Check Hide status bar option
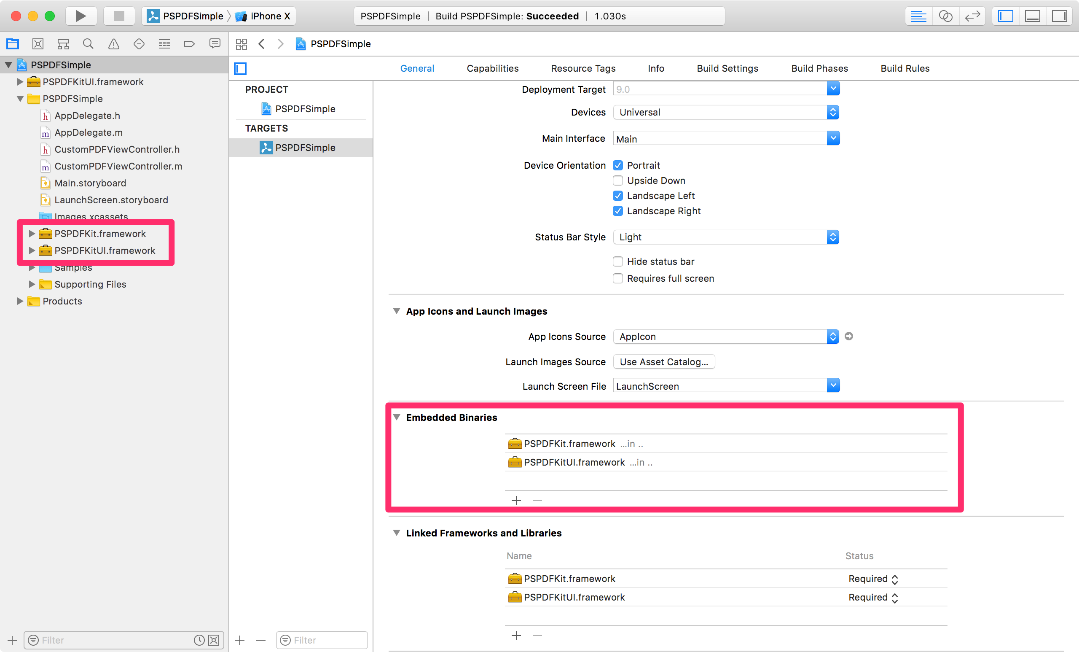This screenshot has height=652, width=1079. tap(617, 261)
